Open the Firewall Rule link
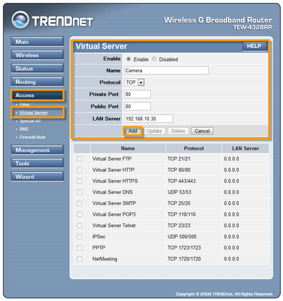Viewport: 283px width, 301px height. click(x=33, y=137)
